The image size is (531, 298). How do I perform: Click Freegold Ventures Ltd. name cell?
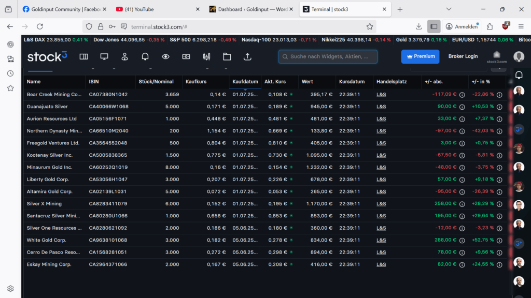click(x=53, y=143)
